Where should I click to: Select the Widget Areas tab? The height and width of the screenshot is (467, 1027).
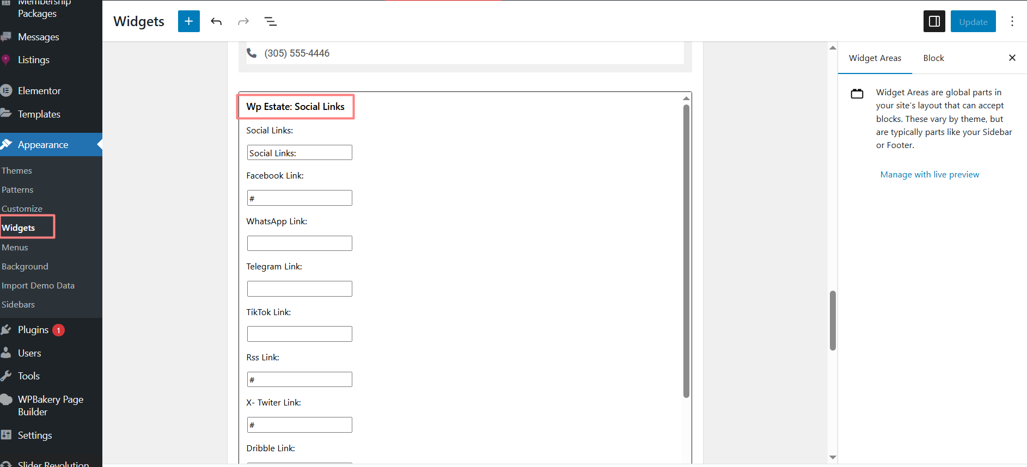[875, 58]
